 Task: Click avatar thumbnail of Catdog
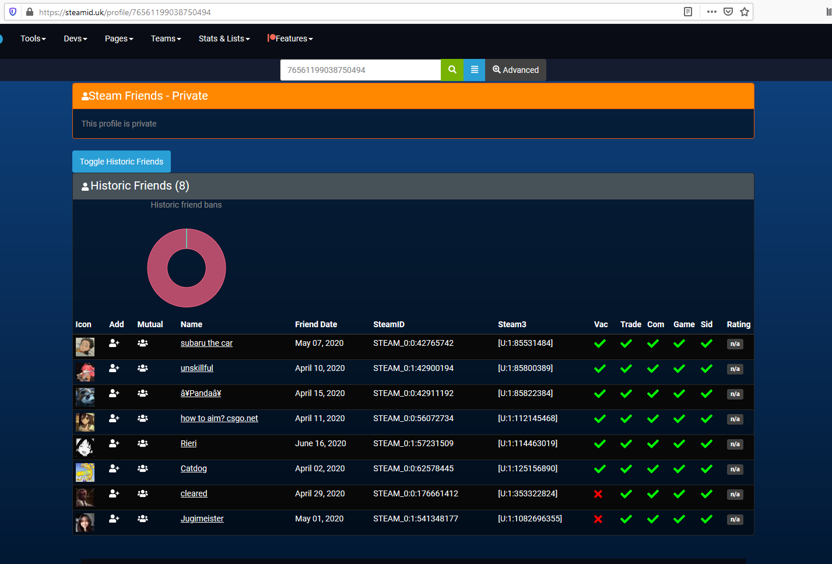tap(85, 472)
